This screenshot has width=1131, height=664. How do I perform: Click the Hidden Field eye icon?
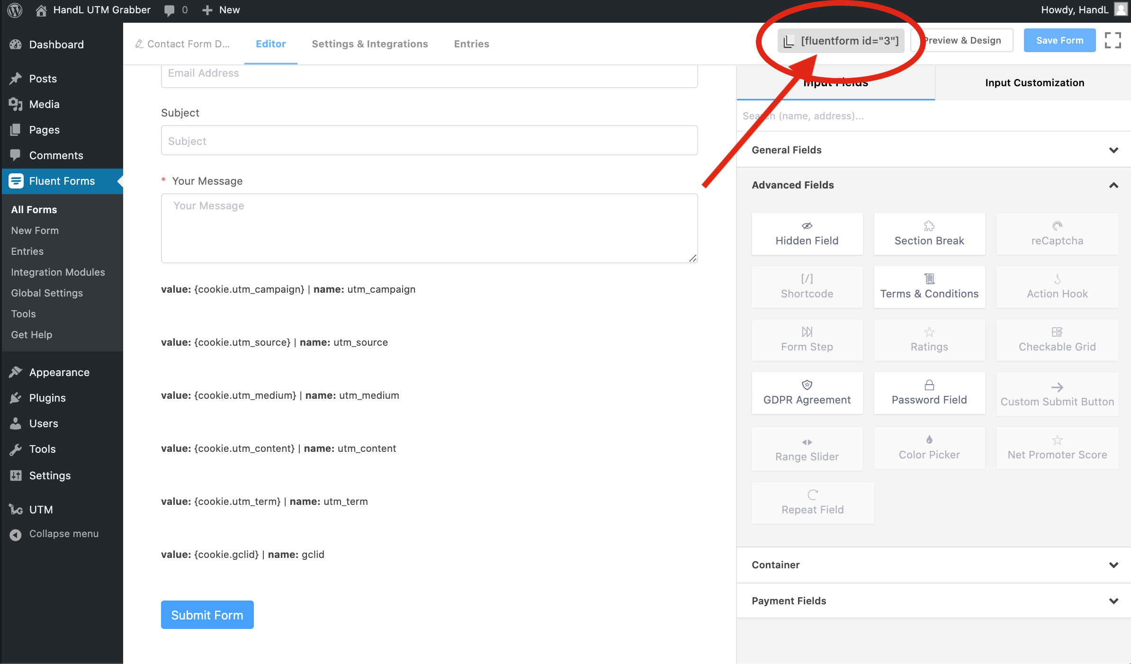[x=807, y=226]
